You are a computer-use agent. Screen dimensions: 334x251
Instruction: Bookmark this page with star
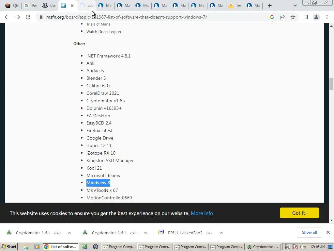[x=293, y=17]
